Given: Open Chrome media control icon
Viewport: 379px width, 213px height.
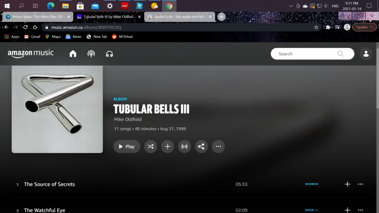Looking at the screenshot, I should [x=338, y=27].
